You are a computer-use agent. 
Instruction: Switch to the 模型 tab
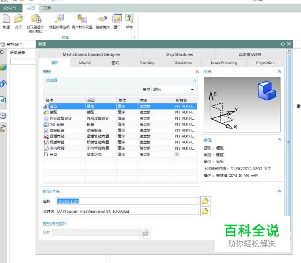click(55, 63)
